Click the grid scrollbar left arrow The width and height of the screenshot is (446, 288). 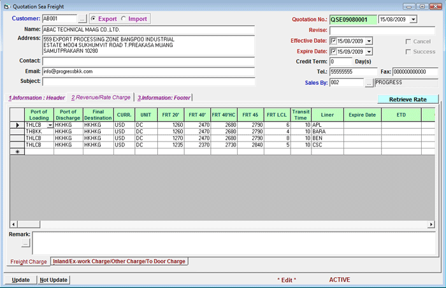point(13,224)
